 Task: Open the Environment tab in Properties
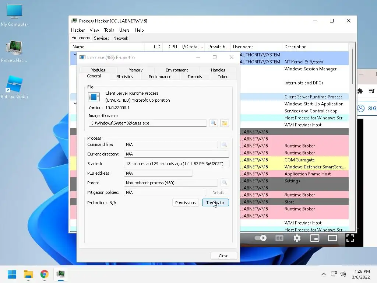click(177, 70)
